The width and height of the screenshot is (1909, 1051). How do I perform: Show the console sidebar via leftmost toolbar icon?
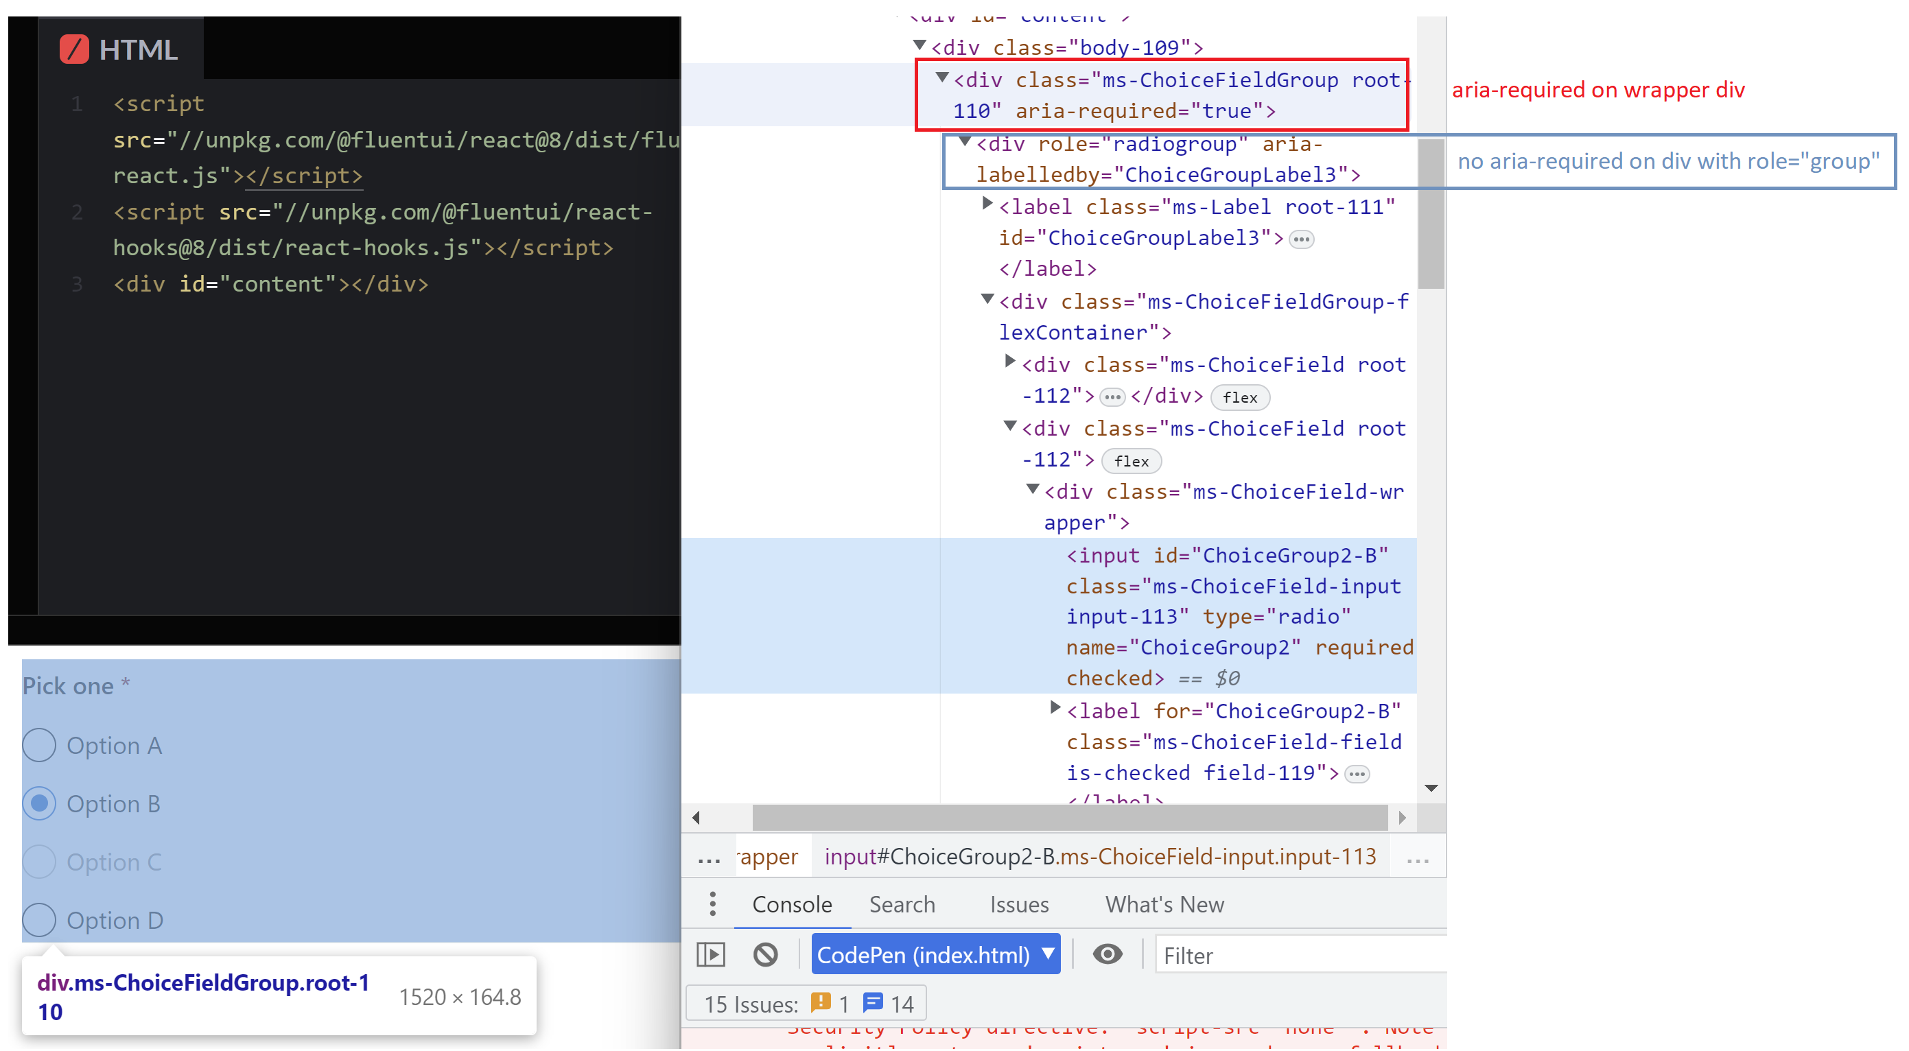(710, 954)
